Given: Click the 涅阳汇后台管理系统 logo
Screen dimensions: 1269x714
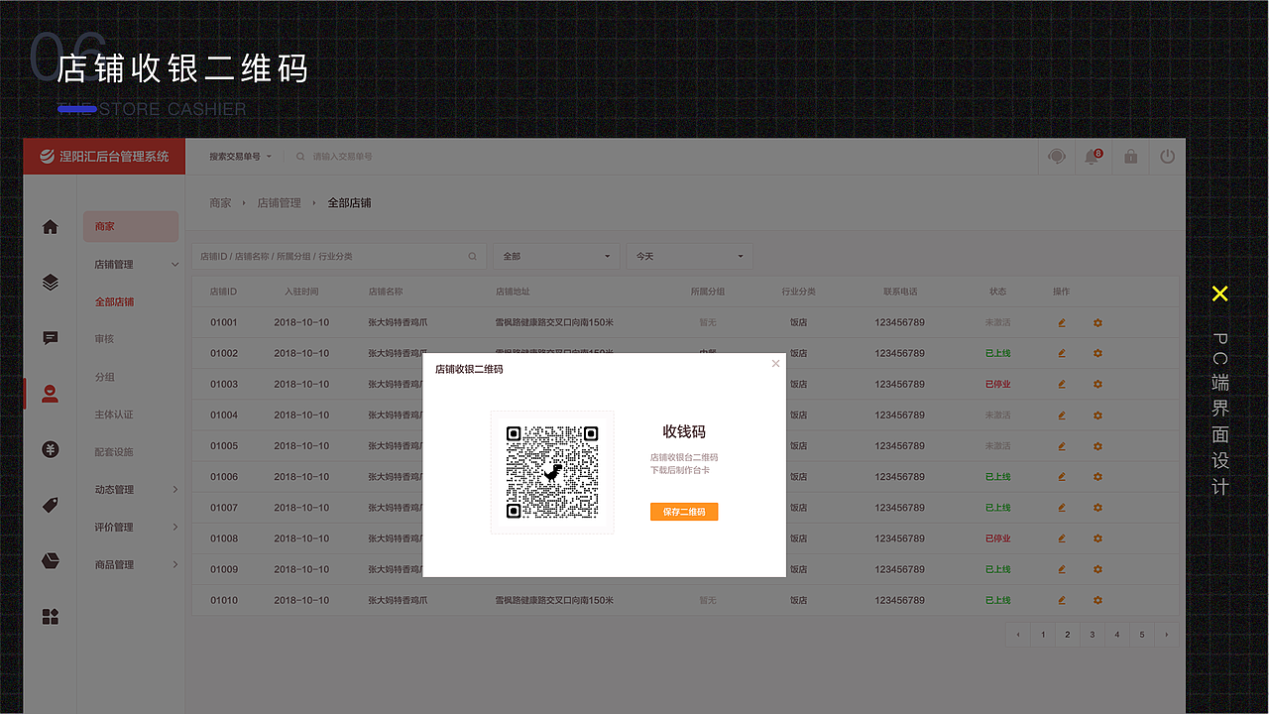Looking at the screenshot, I should click(x=104, y=157).
